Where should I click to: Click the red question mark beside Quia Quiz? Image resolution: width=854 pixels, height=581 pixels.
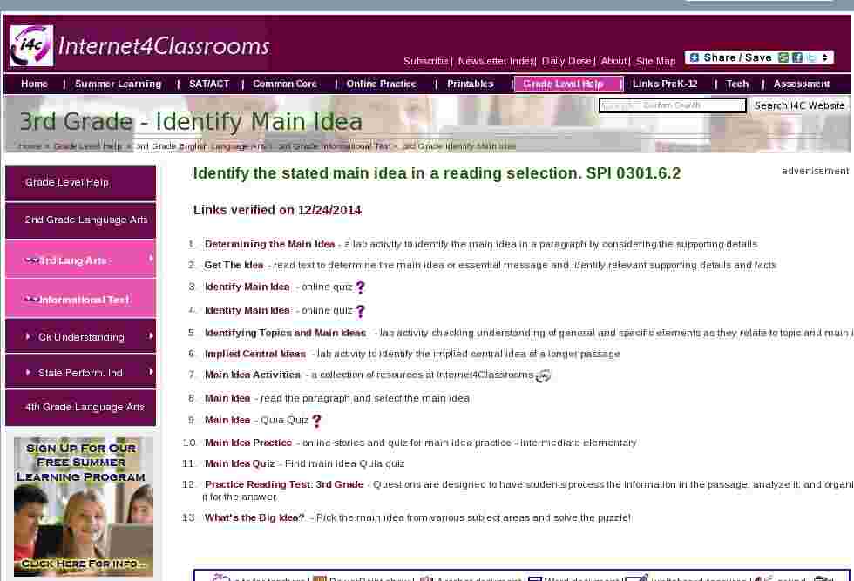pyautogui.click(x=316, y=421)
